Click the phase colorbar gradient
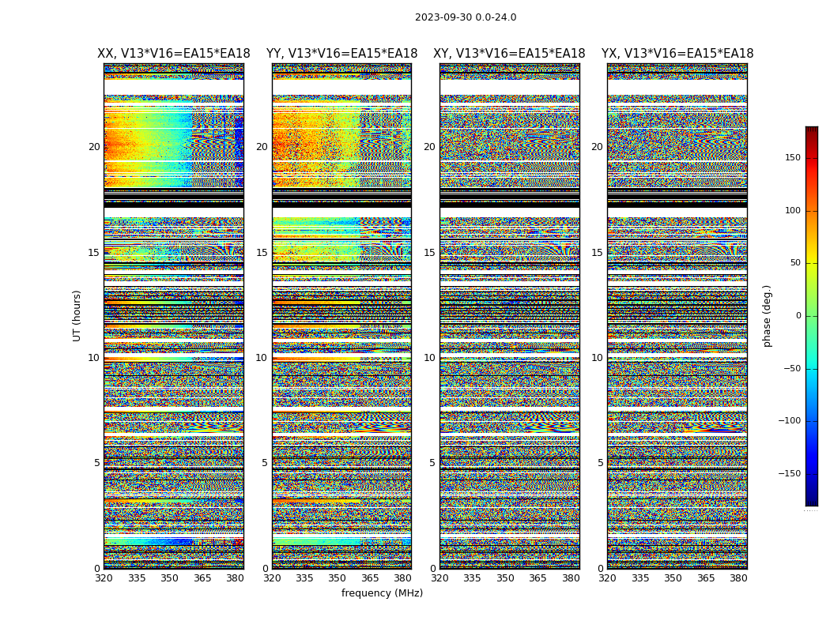 [x=812, y=316]
